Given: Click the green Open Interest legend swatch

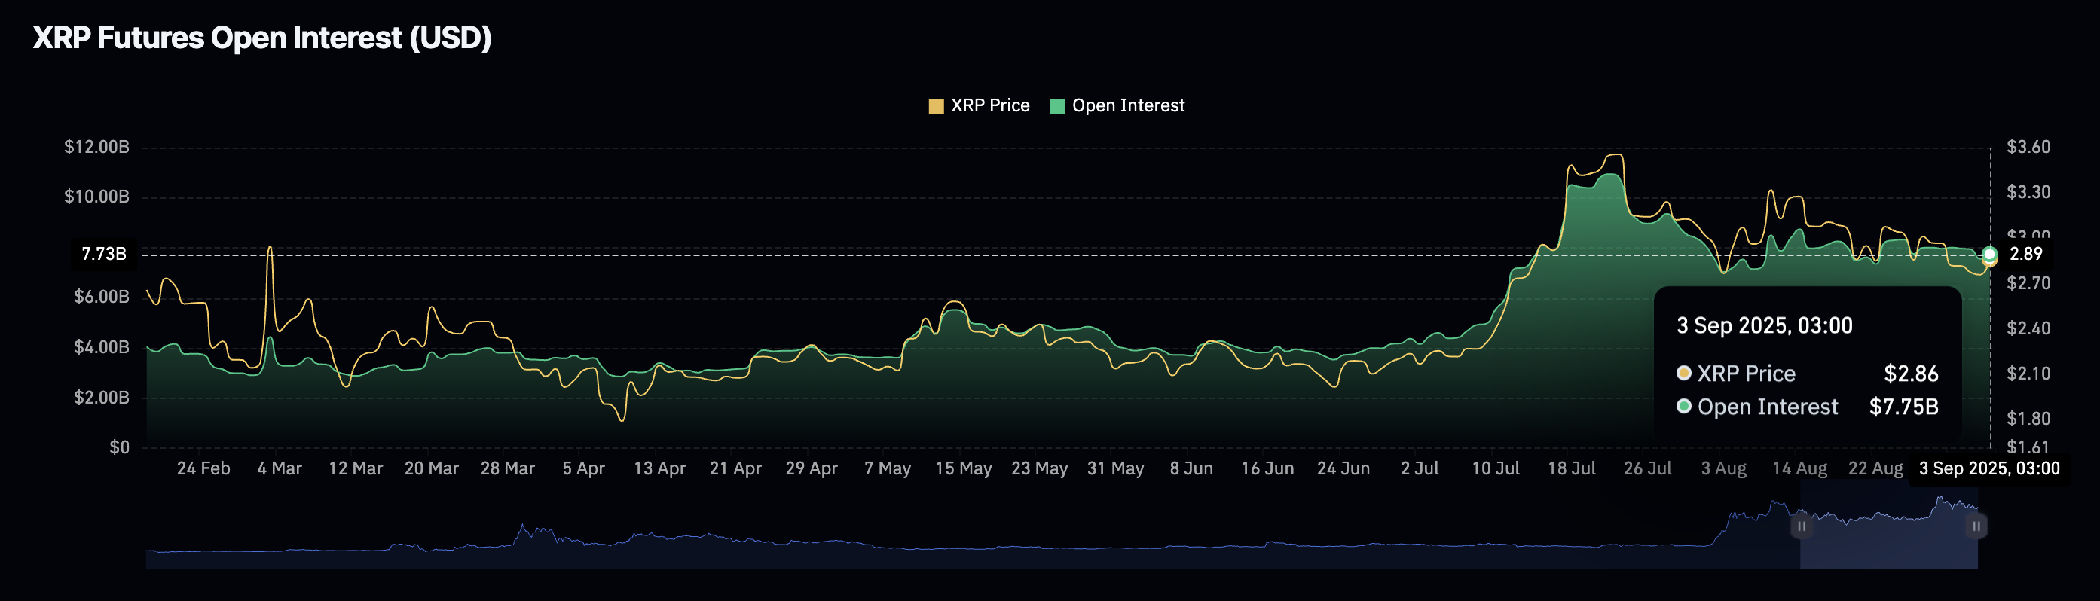Looking at the screenshot, I should point(1057,106).
